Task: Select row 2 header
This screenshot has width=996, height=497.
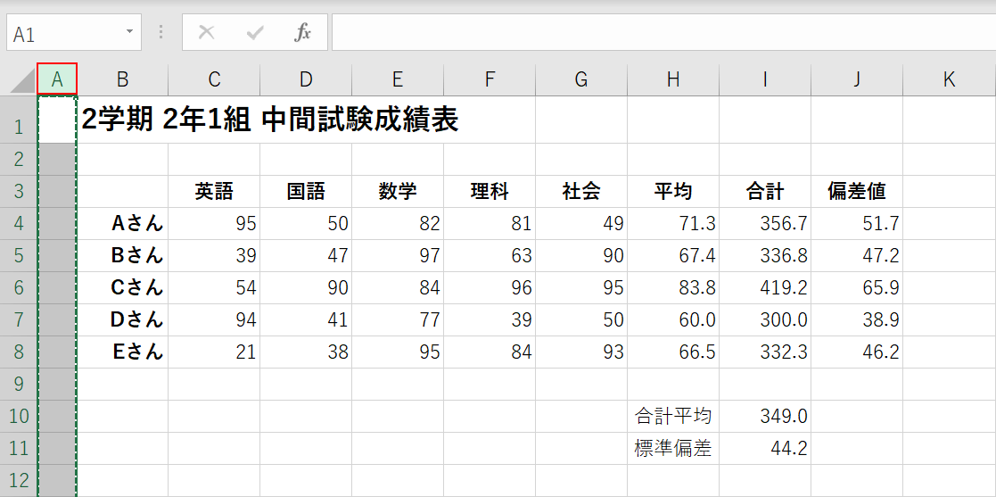Action: coord(19,160)
